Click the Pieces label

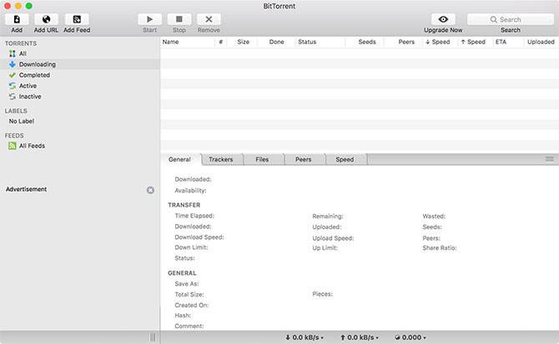point(323,294)
